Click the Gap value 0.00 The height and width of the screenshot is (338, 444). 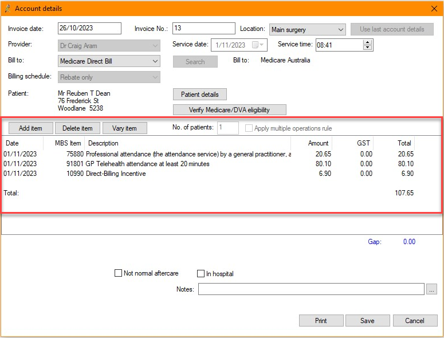(x=409, y=241)
